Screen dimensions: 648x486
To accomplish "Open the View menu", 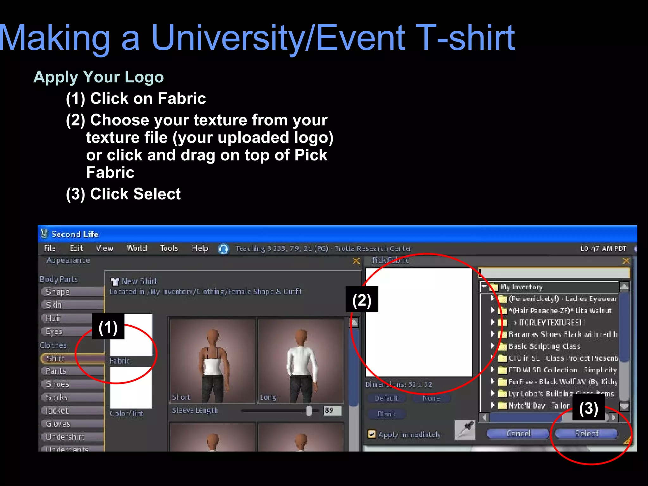I will [x=105, y=248].
